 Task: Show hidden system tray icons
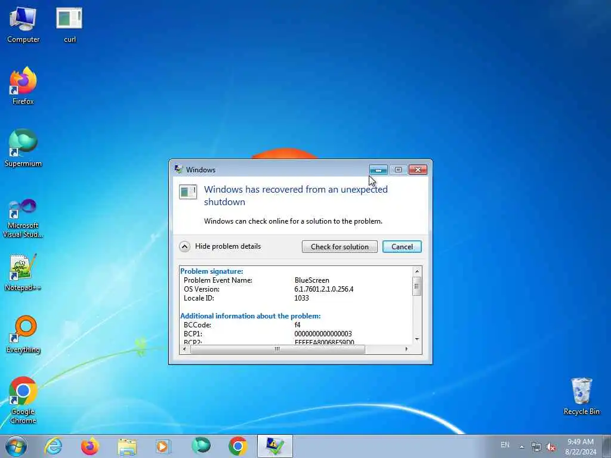521,447
